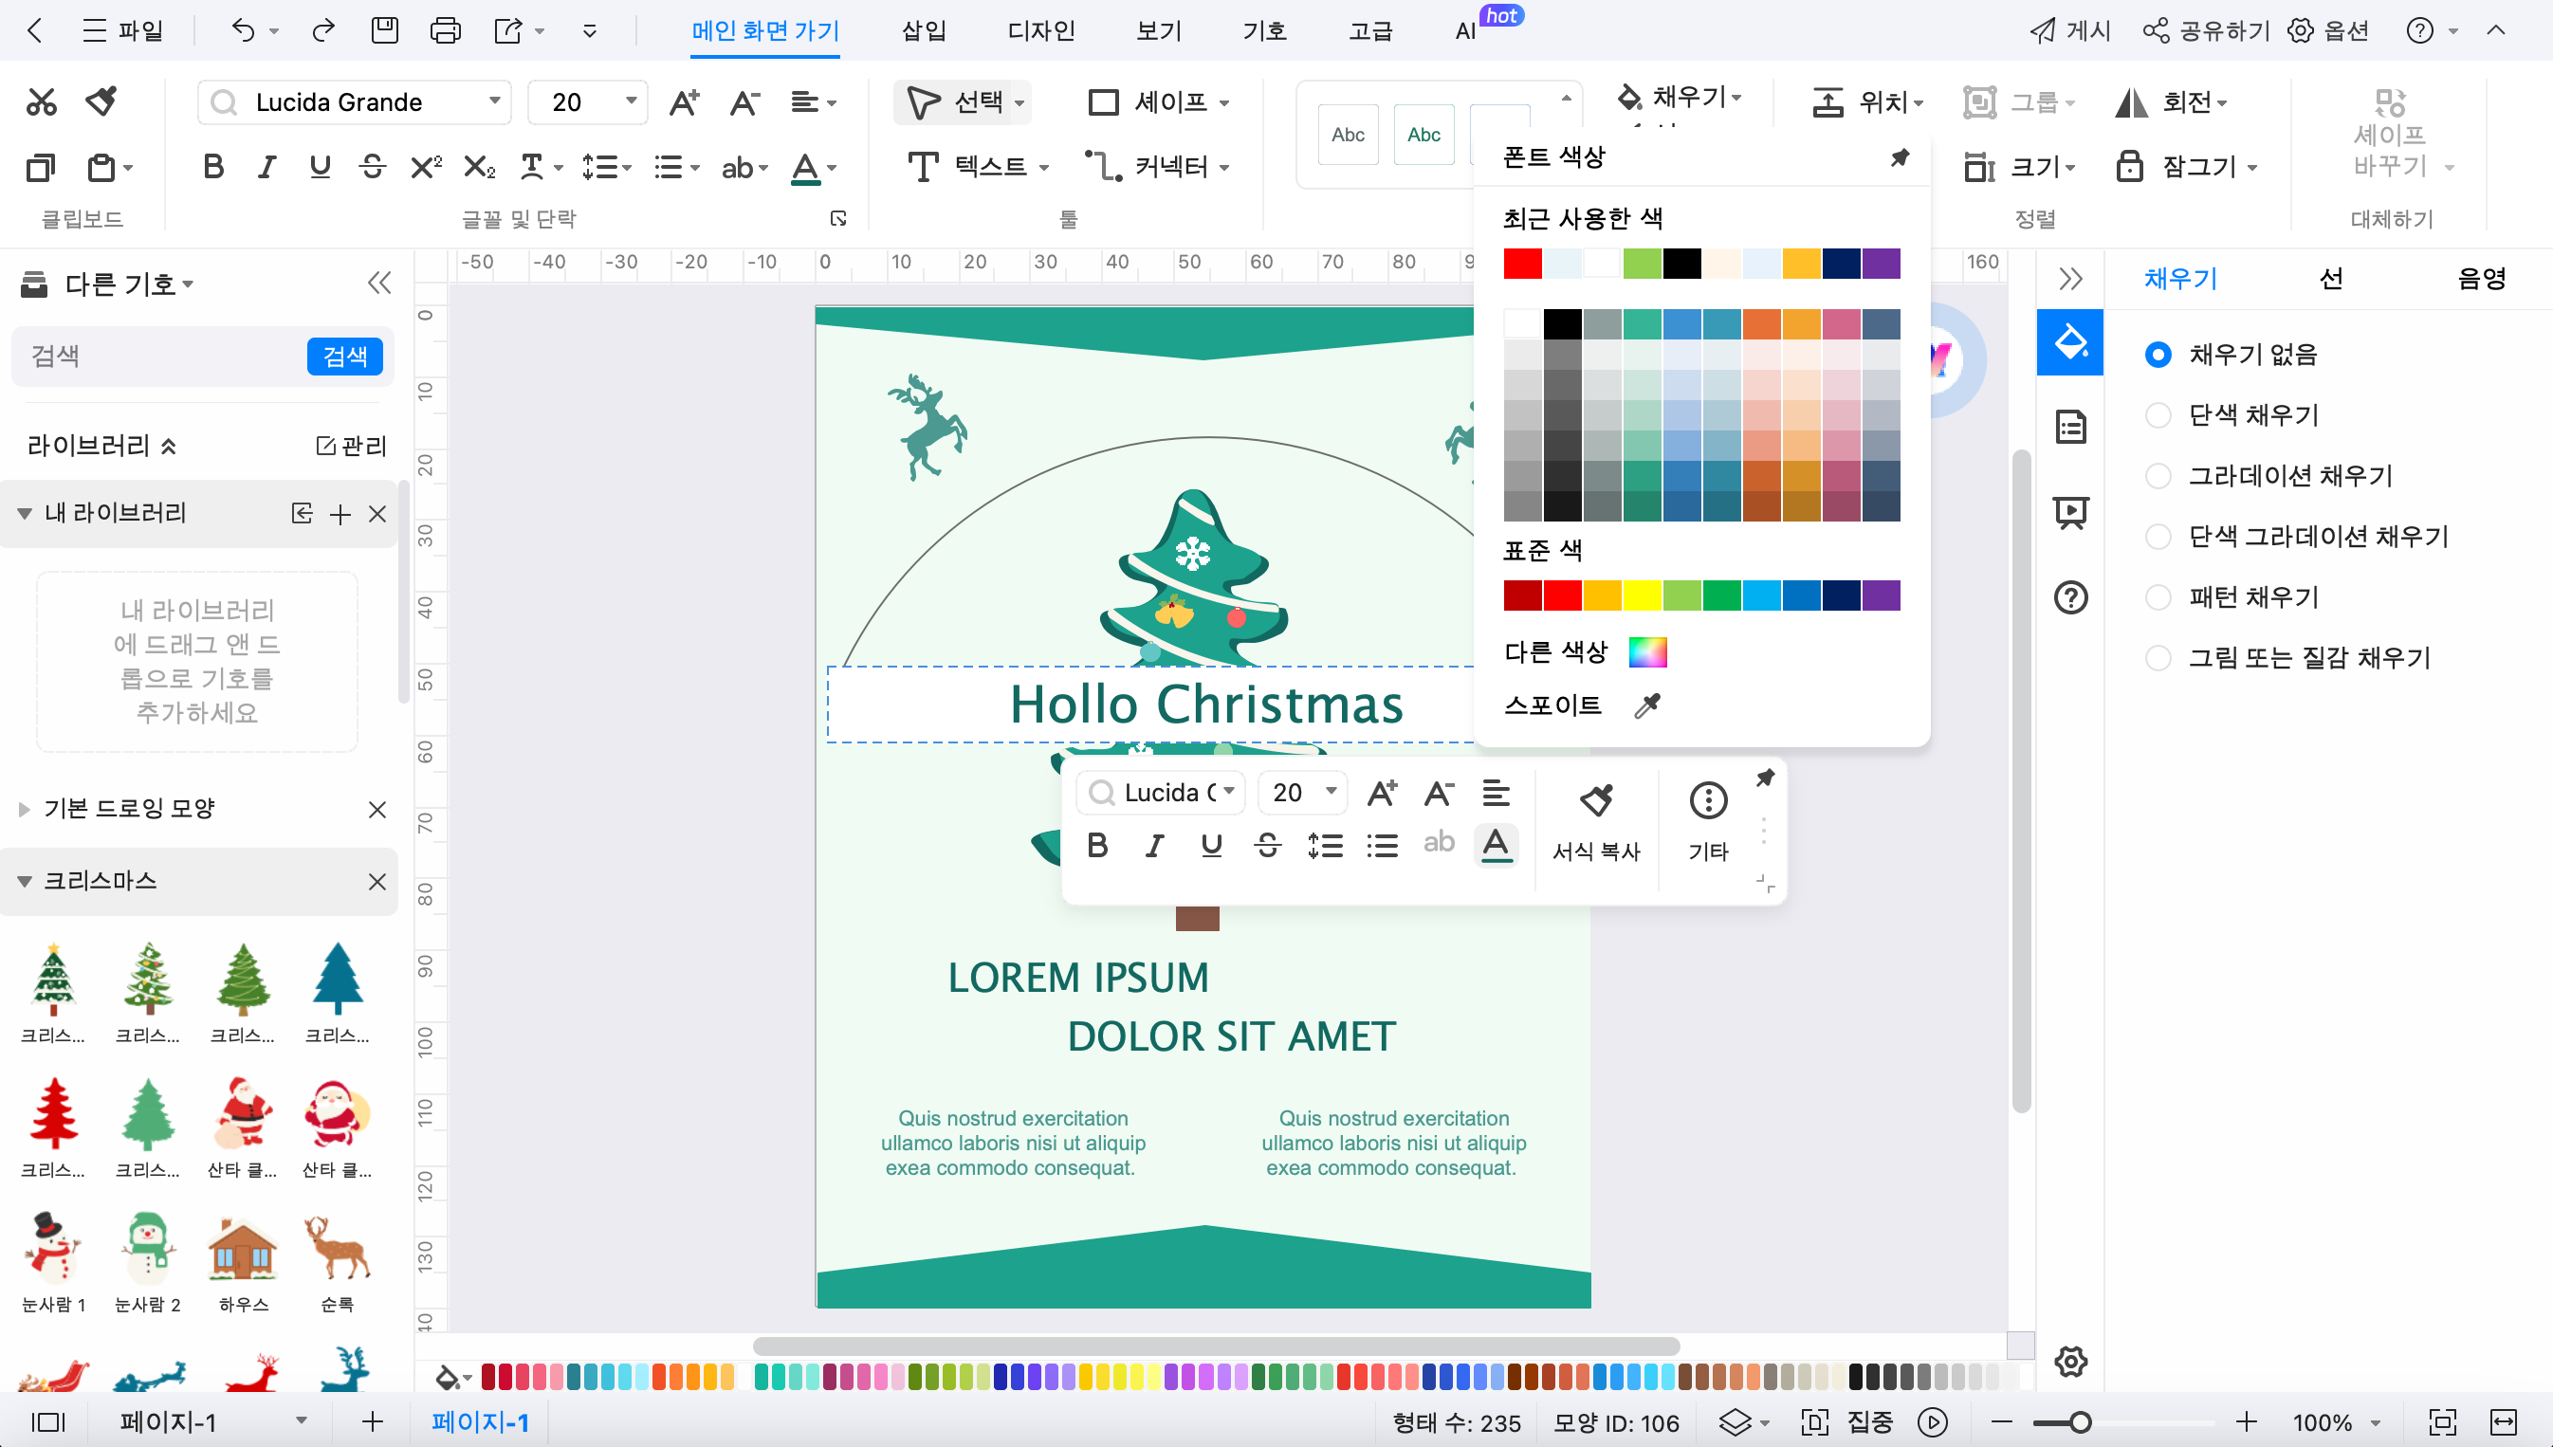
Task: Pin the 폰트 색상 color panel
Action: coord(1899,157)
